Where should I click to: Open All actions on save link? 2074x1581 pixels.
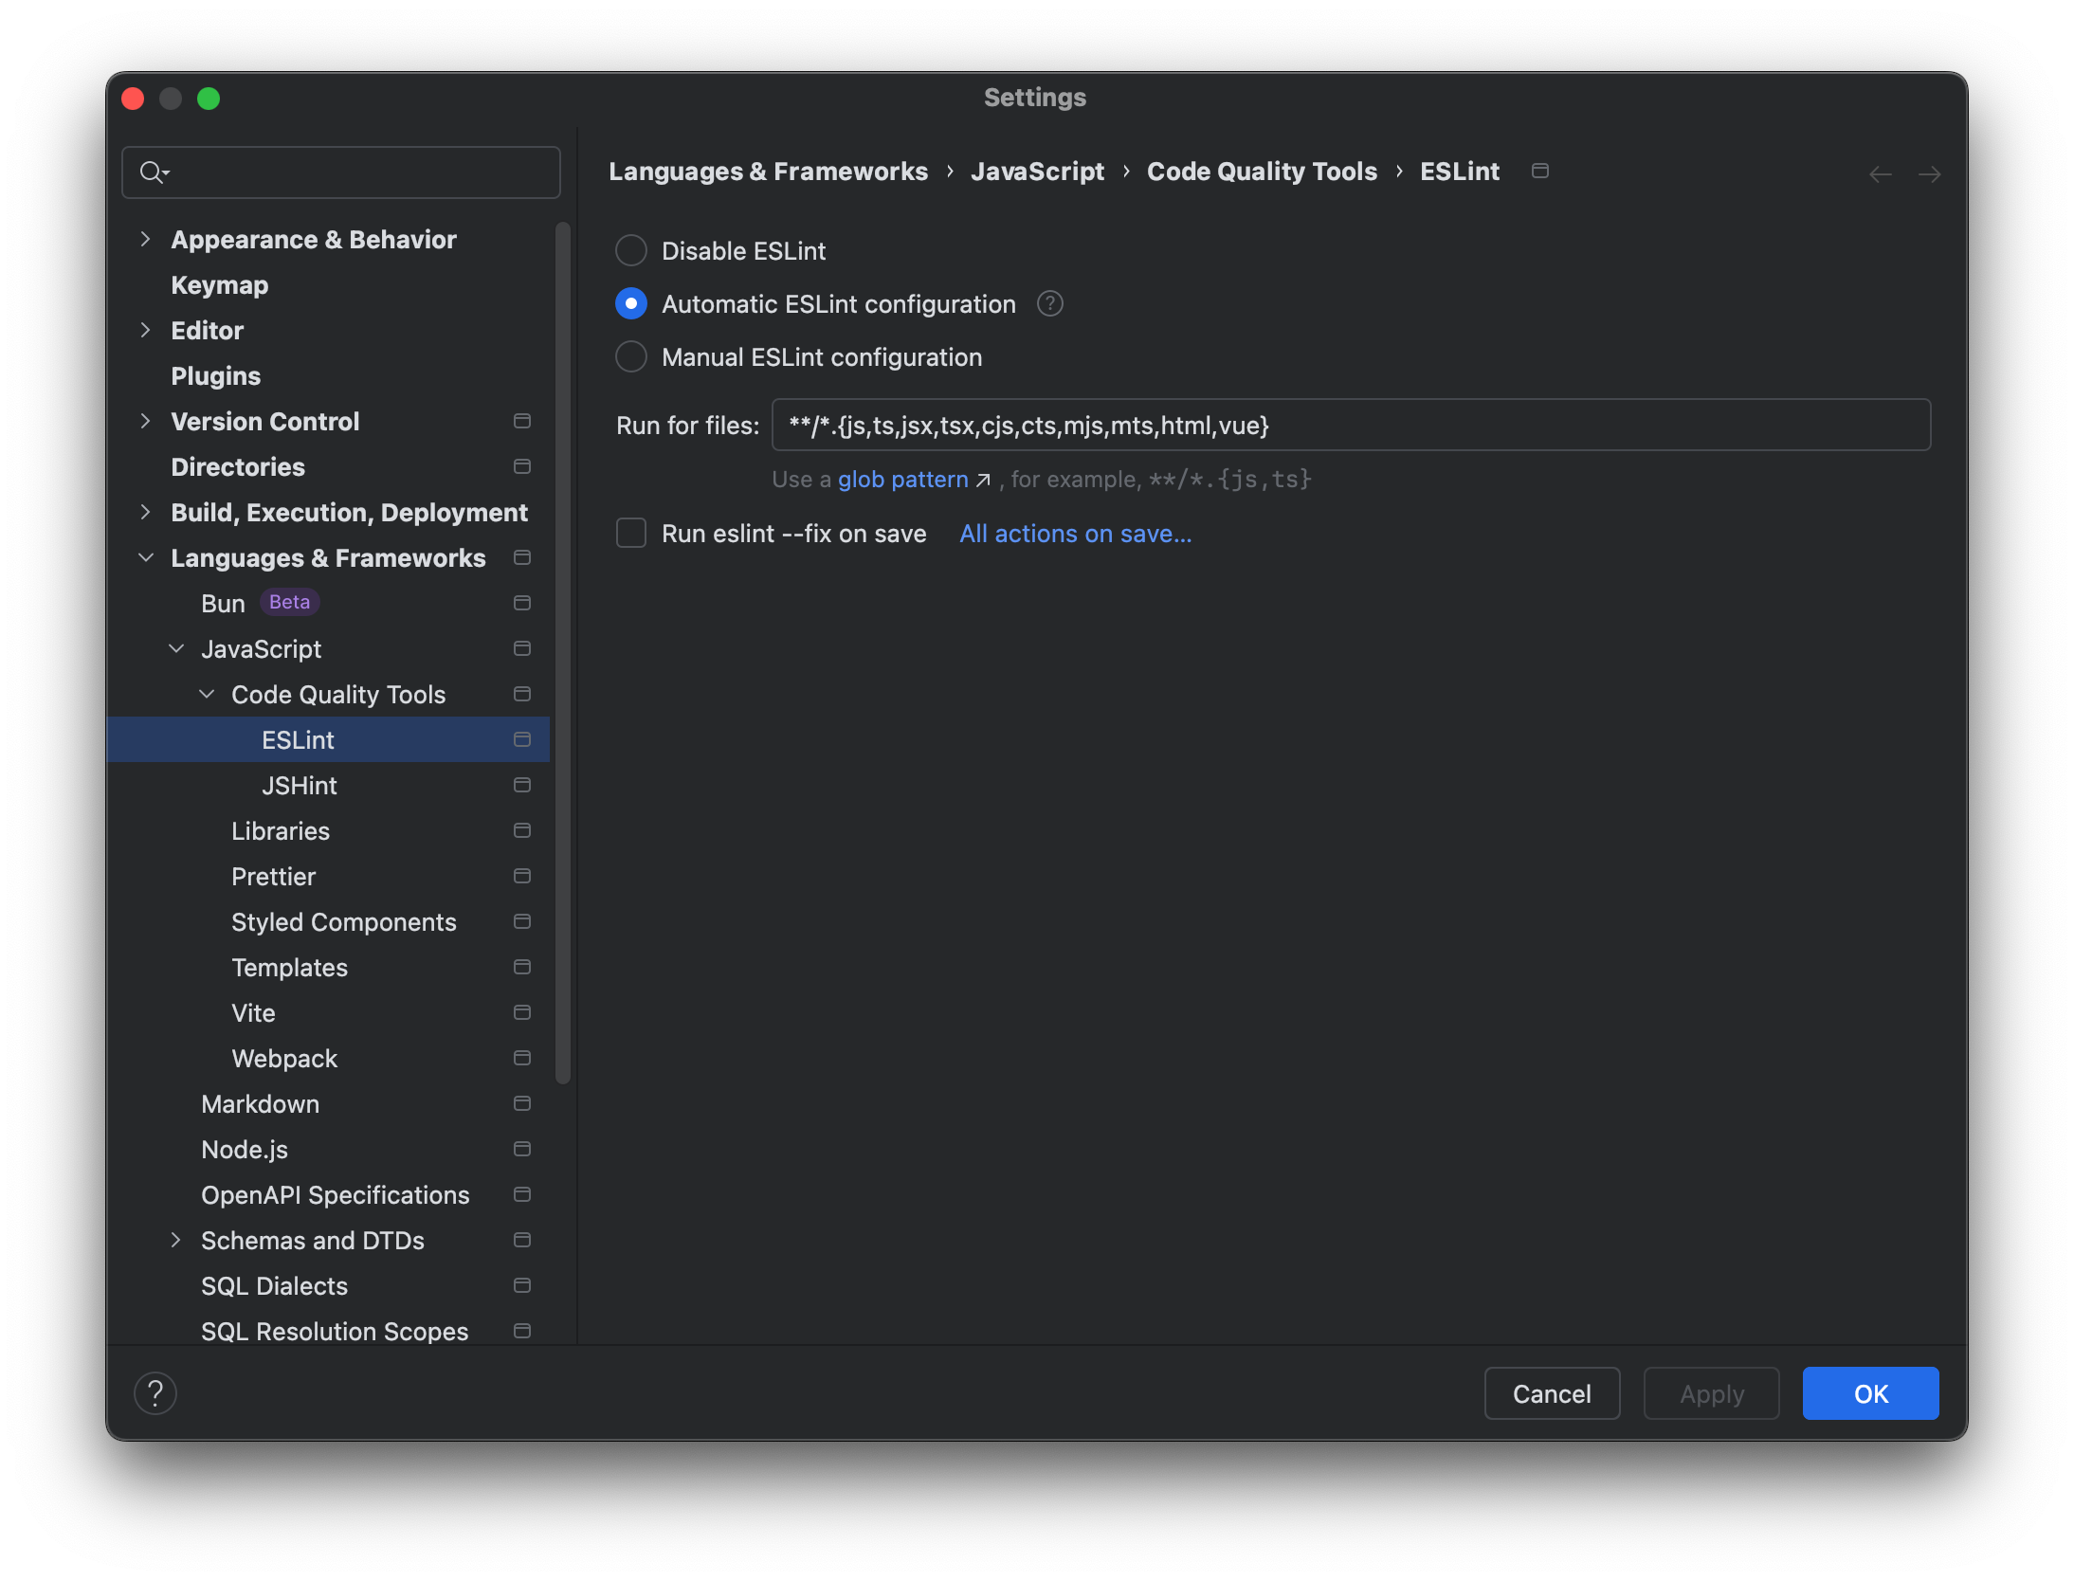pyautogui.click(x=1075, y=533)
